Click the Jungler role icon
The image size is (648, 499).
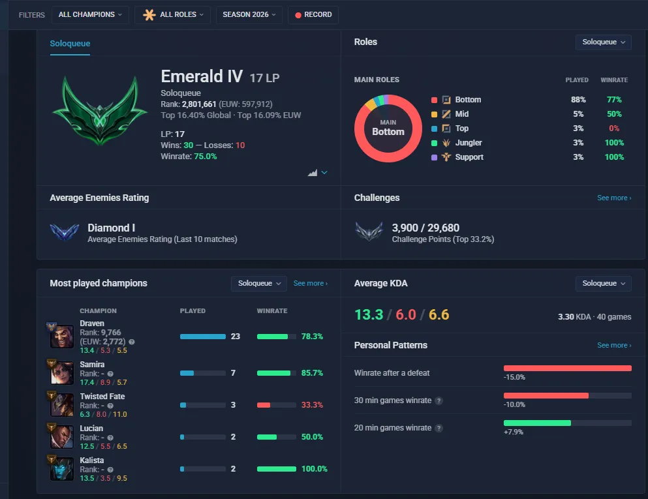[446, 143]
